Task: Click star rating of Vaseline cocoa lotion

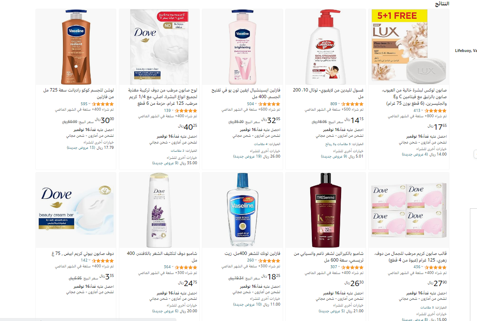Action: point(103,104)
